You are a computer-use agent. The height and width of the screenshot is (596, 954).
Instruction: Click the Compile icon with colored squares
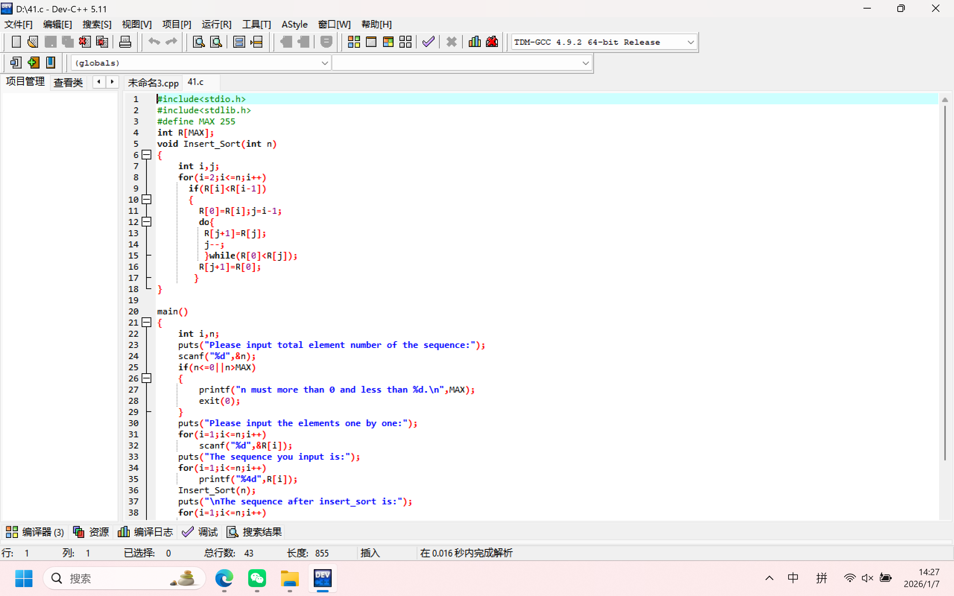(x=354, y=42)
